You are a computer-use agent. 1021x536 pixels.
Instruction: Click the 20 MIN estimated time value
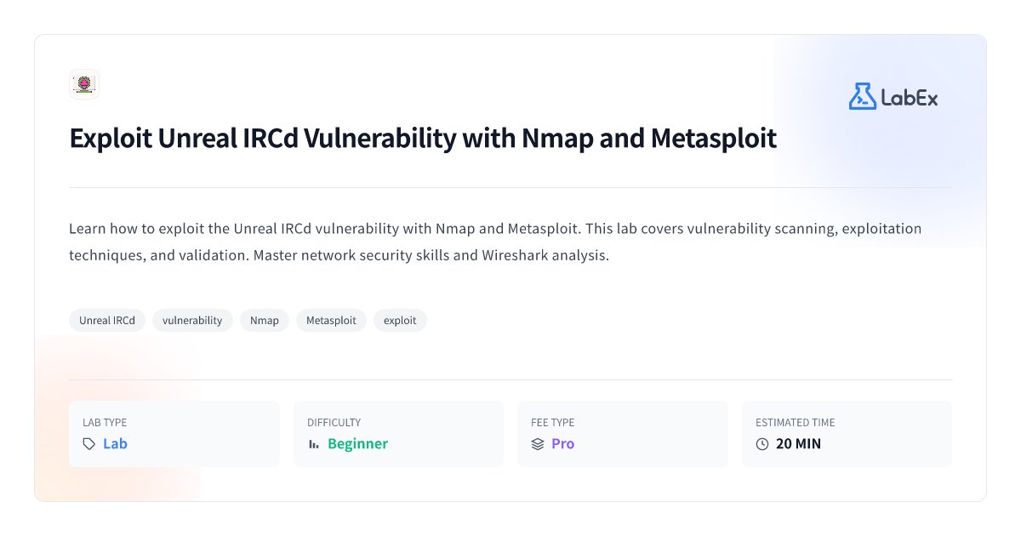(798, 444)
